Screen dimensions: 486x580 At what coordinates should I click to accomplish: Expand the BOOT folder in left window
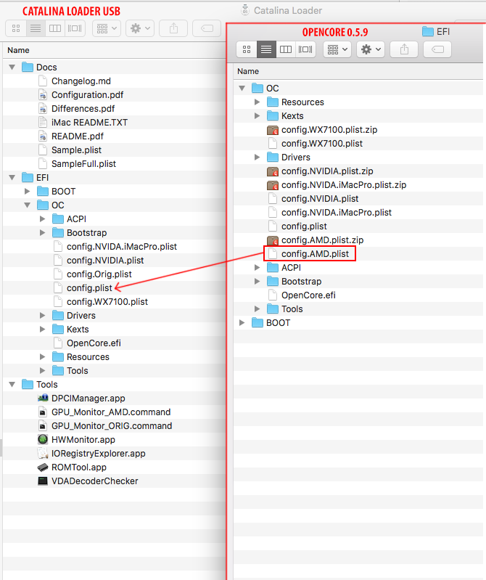pos(27,191)
